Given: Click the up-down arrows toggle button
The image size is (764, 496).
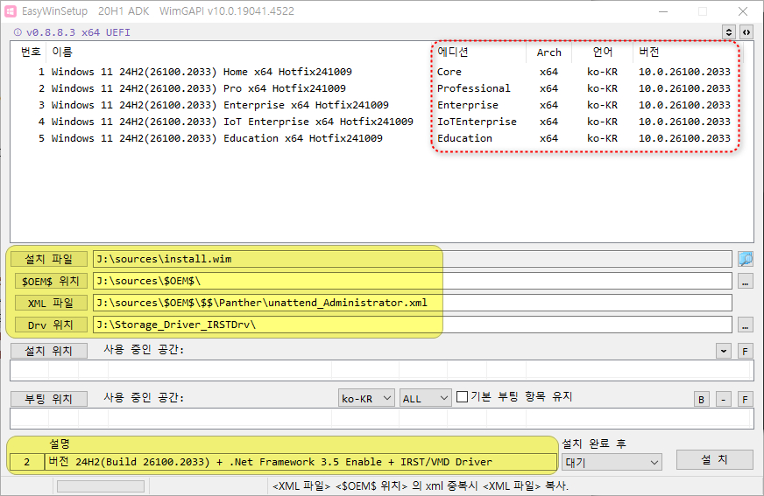Looking at the screenshot, I should (x=729, y=32).
